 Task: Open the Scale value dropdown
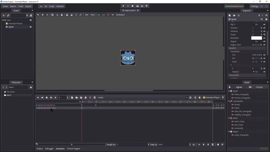(262, 62)
